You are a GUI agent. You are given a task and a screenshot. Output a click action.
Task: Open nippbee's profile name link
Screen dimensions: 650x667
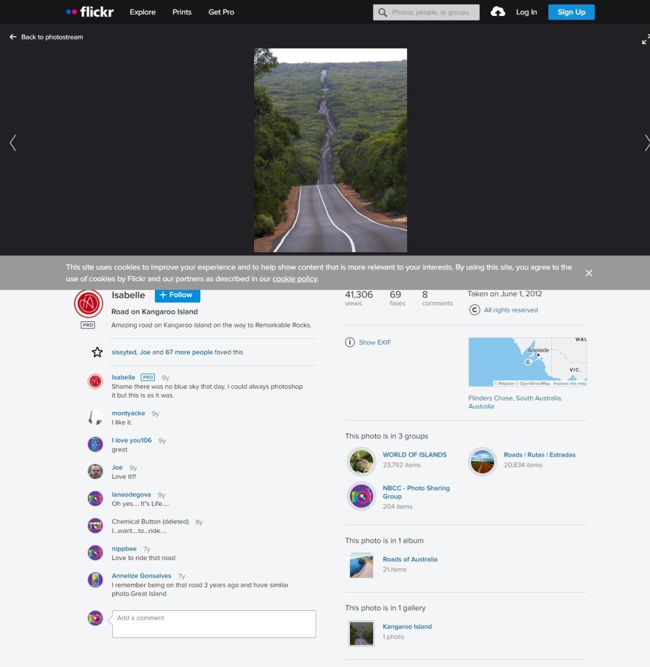click(x=124, y=549)
